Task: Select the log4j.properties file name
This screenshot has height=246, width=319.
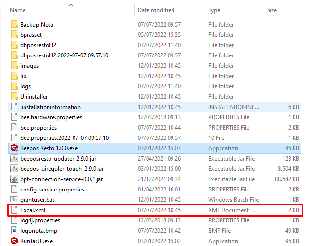Action: click(x=40, y=220)
